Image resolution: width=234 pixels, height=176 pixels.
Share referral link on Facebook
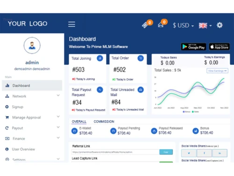(x=204, y=153)
